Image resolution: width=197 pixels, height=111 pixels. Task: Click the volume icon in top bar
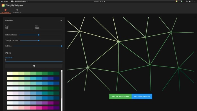(190, 1)
